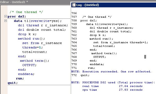Click the Log window notepad icon
This screenshot has height=94, width=156.
point(74,5)
